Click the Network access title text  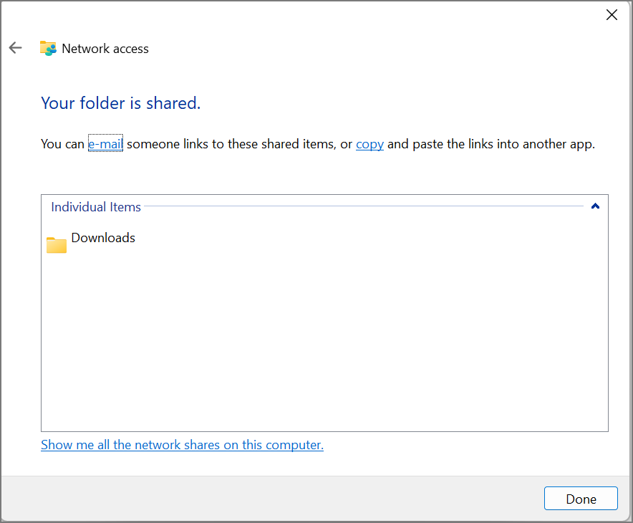105,49
